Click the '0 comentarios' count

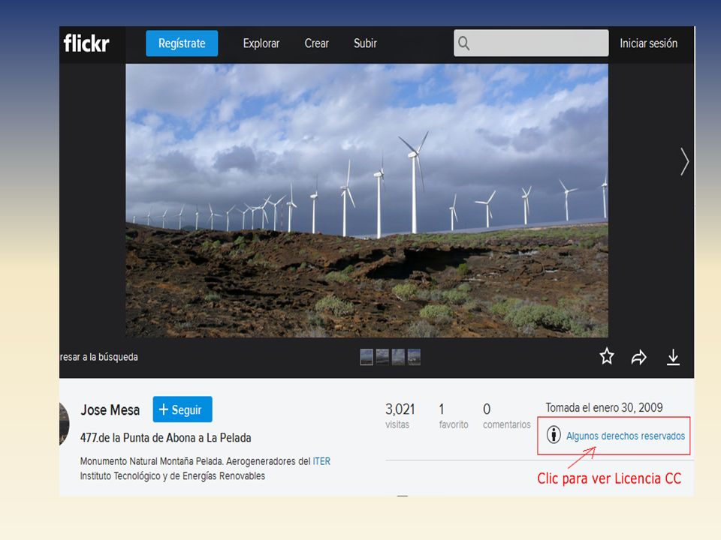(506, 415)
